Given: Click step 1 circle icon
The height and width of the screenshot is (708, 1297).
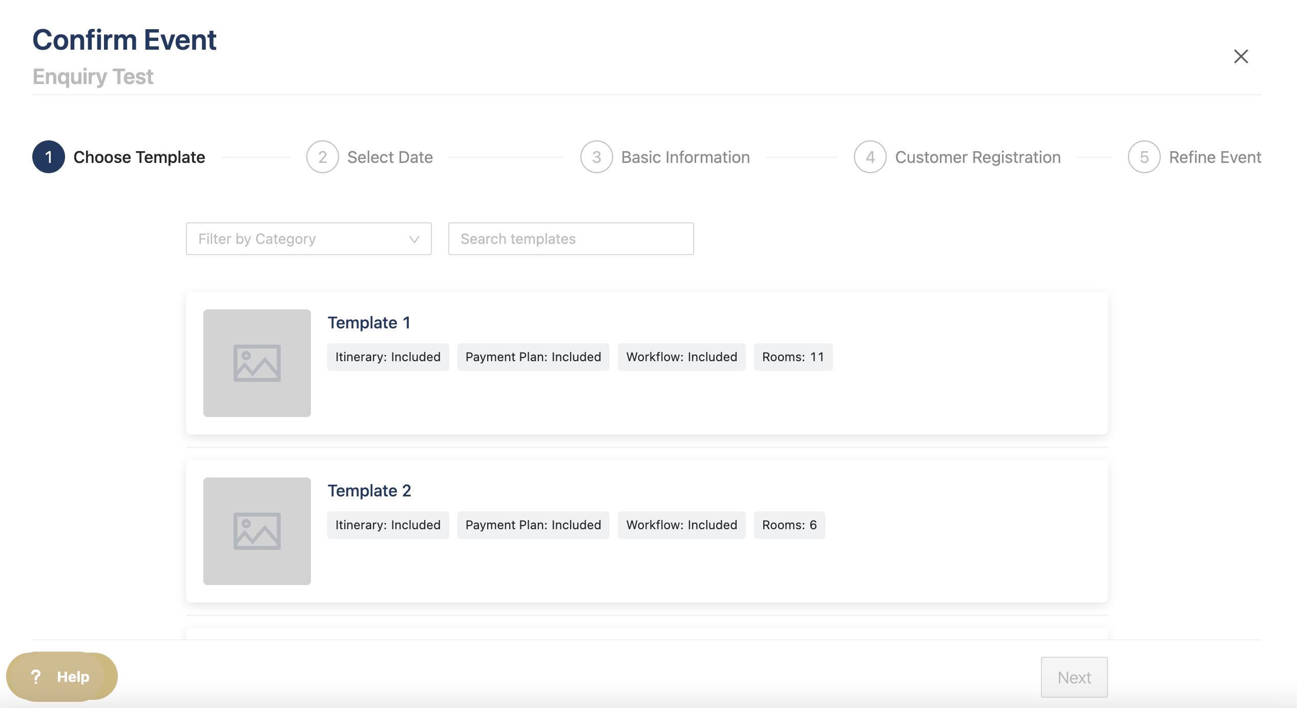Looking at the screenshot, I should click(x=49, y=157).
